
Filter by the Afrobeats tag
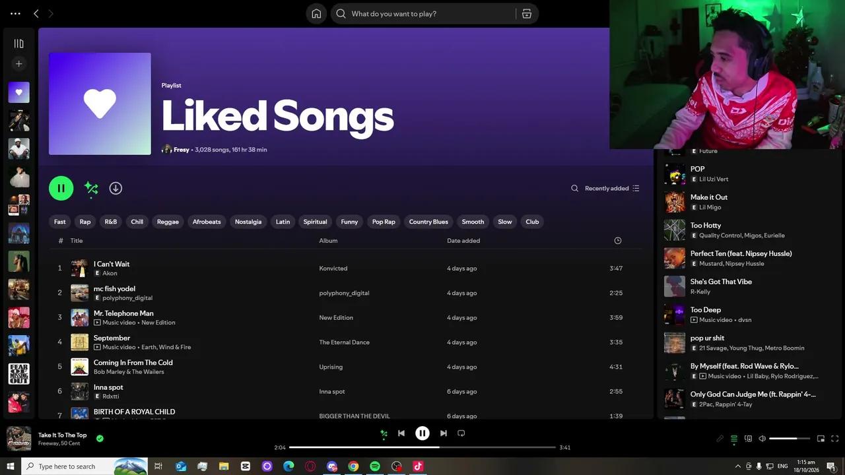click(x=207, y=222)
